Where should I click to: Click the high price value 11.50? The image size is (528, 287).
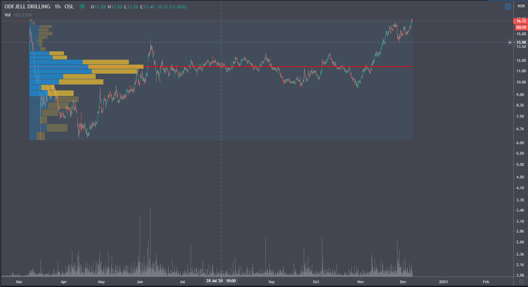[x=117, y=7]
